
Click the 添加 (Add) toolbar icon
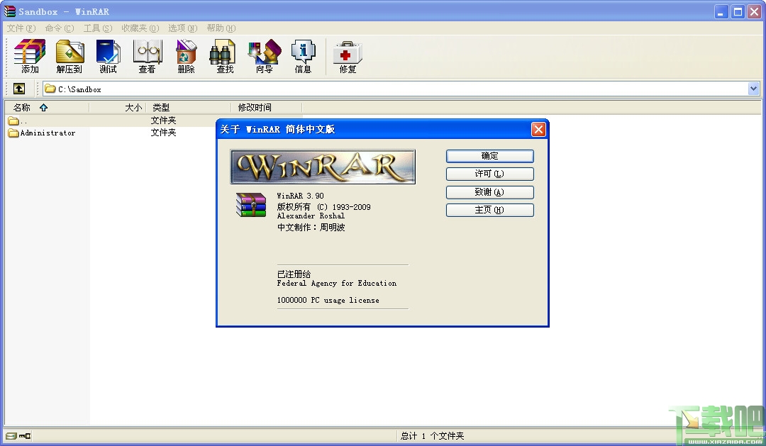pos(30,56)
